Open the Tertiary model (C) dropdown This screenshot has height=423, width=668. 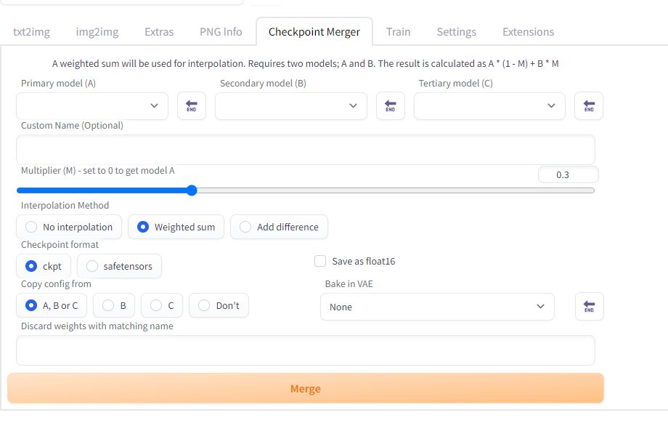[x=489, y=106]
